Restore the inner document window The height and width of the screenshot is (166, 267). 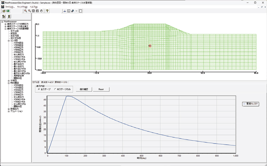pyautogui.click(x=262, y=7)
